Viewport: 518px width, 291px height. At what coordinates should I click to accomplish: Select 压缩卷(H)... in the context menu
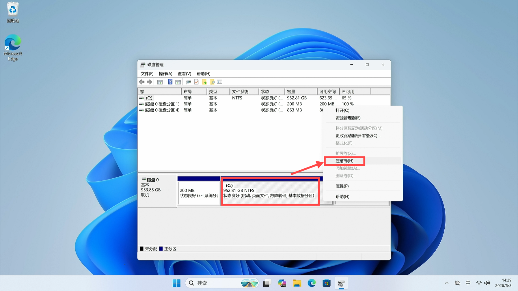(363, 161)
